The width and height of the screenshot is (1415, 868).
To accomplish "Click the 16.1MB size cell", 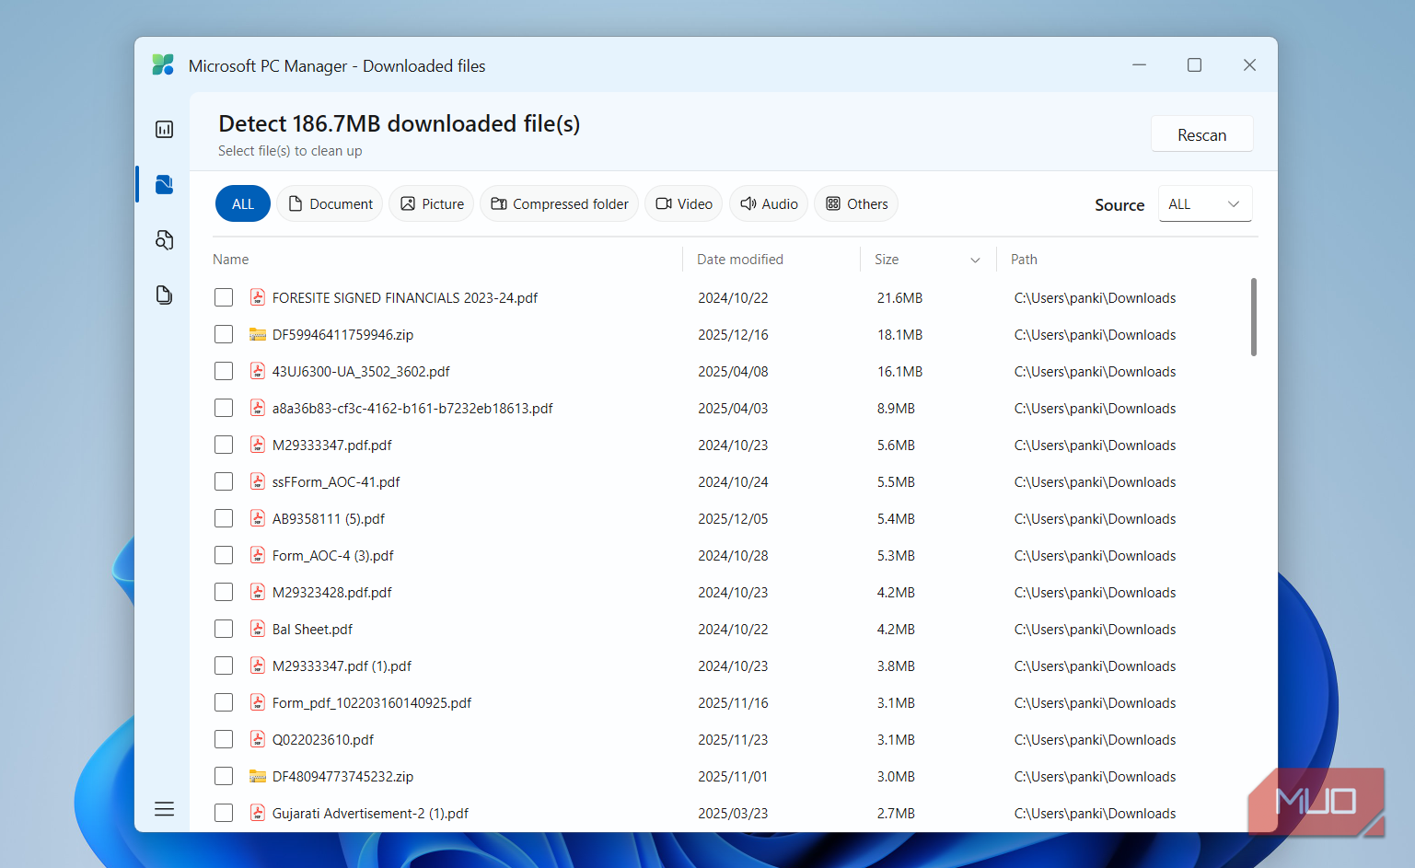I will [899, 371].
